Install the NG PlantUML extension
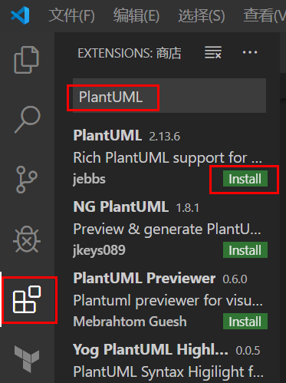The height and width of the screenshot is (383, 286). 245,249
